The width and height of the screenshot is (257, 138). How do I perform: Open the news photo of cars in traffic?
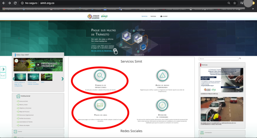click(x=222, y=109)
